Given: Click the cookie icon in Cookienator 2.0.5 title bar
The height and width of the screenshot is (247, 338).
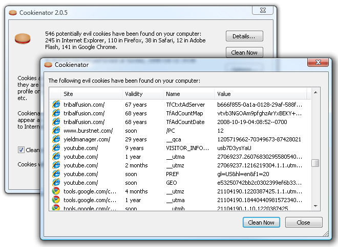Looking at the screenshot, I should (x=13, y=13).
